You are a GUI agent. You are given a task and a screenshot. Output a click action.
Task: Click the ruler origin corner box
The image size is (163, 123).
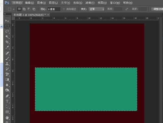pos(13,18)
